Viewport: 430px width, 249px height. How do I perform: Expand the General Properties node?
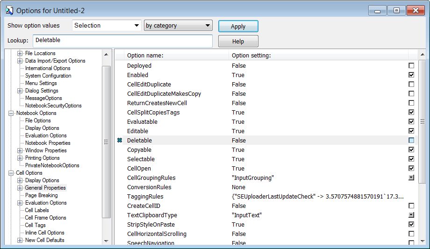pos(20,188)
